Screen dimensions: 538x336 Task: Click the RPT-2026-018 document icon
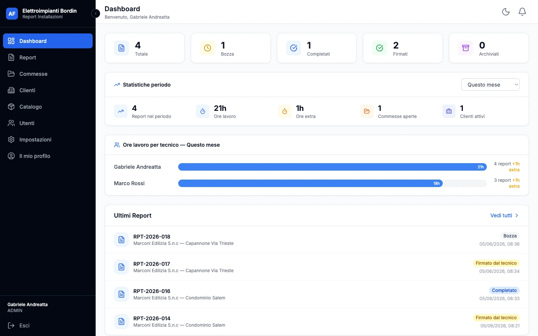tap(121, 240)
